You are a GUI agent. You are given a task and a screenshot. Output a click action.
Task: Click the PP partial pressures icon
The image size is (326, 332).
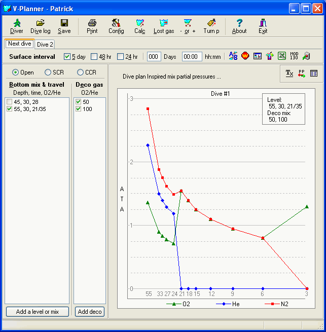tap(302, 73)
